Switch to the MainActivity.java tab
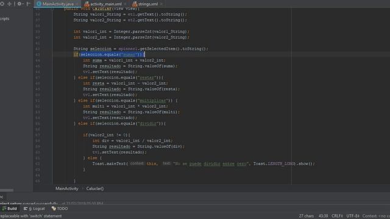 click(x=58, y=4)
